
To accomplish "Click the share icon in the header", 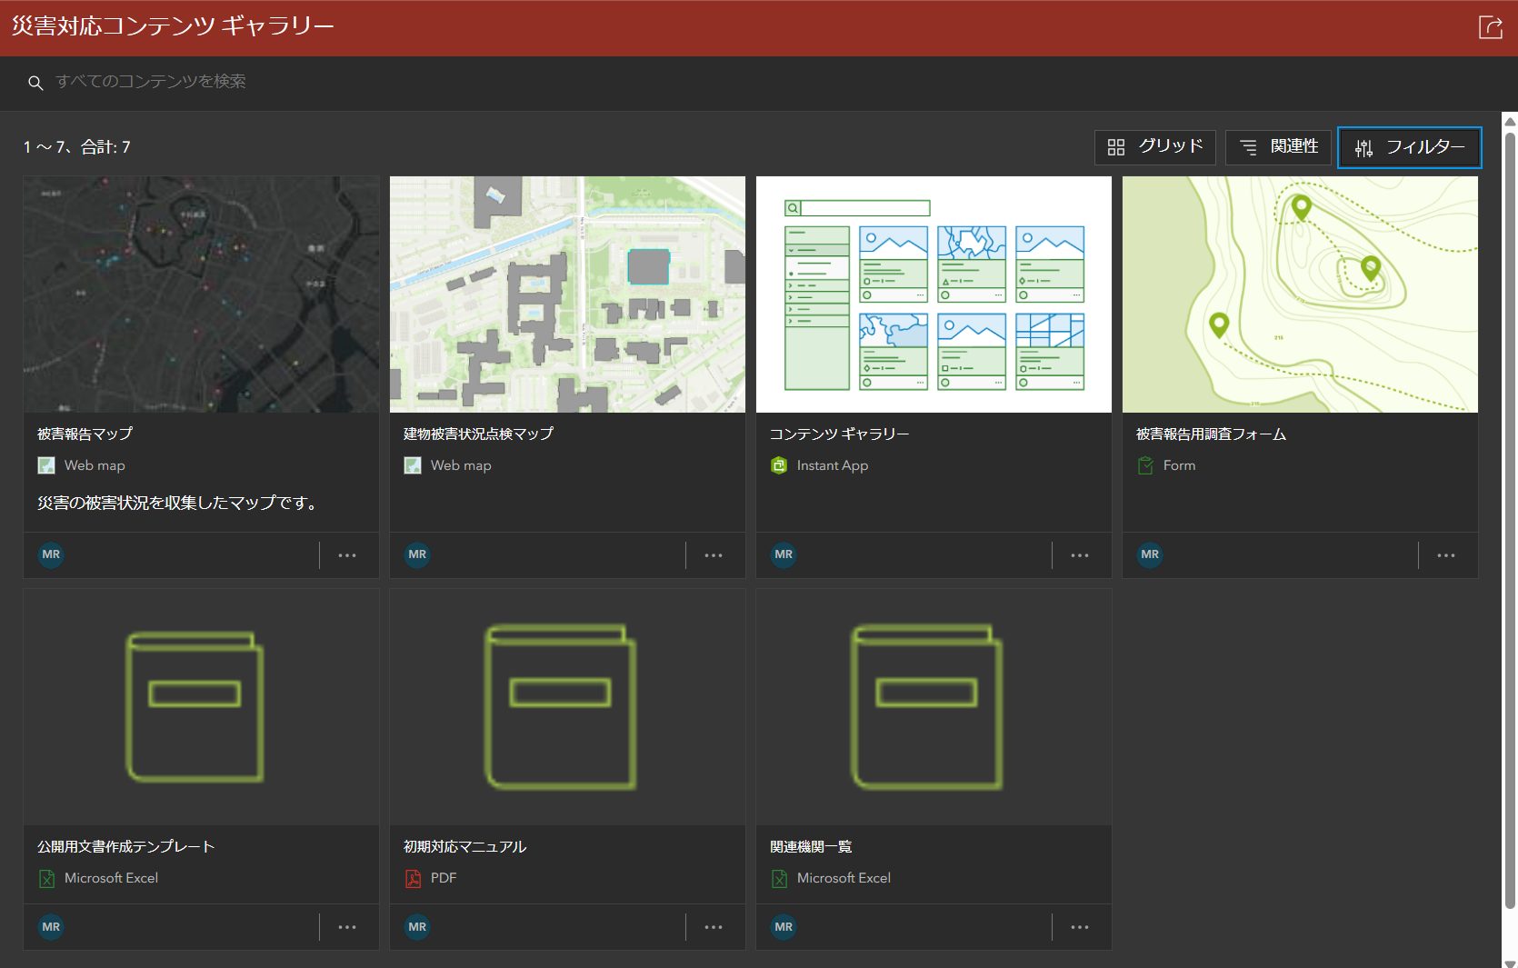I will pyautogui.click(x=1491, y=27).
